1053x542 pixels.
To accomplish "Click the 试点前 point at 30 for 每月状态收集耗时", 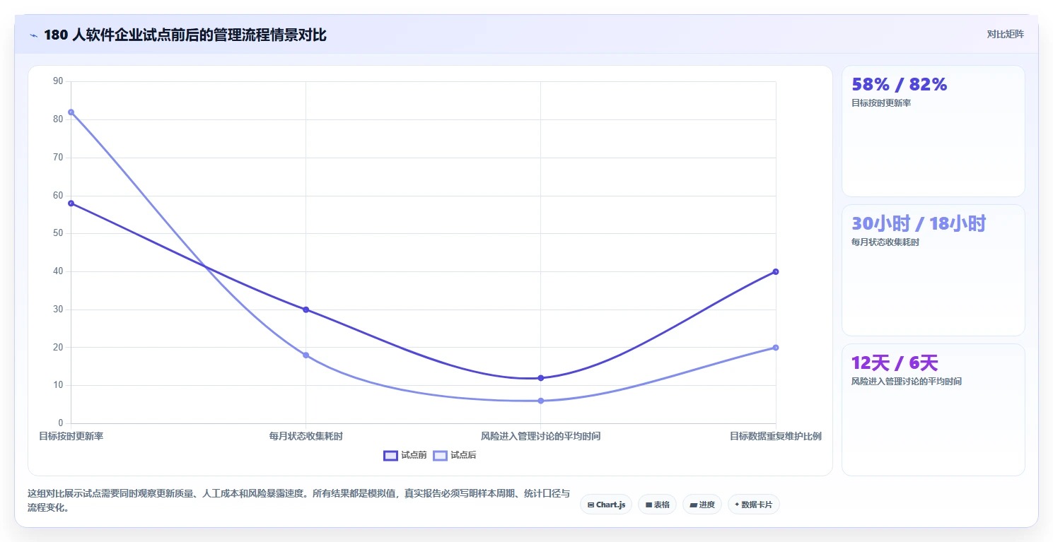I will point(306,310).
